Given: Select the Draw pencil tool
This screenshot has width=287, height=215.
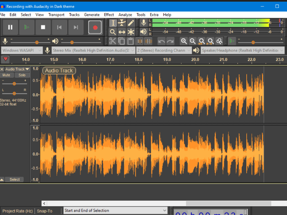Looking at the screenshot, I should [131, 23].
